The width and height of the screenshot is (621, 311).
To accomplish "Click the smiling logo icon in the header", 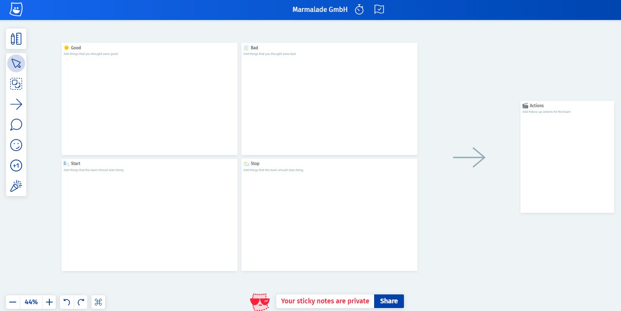I will click(16, 9).
